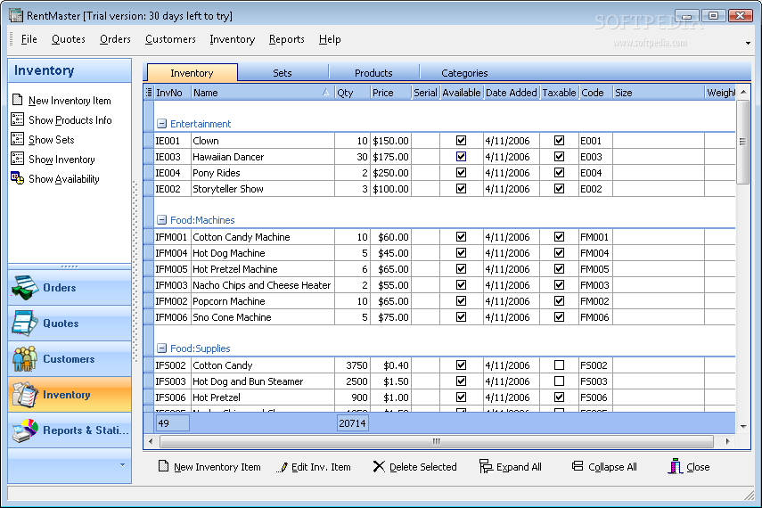Sort by the Name column header
The width and height of the screenshot is (762, 508).
263,93
